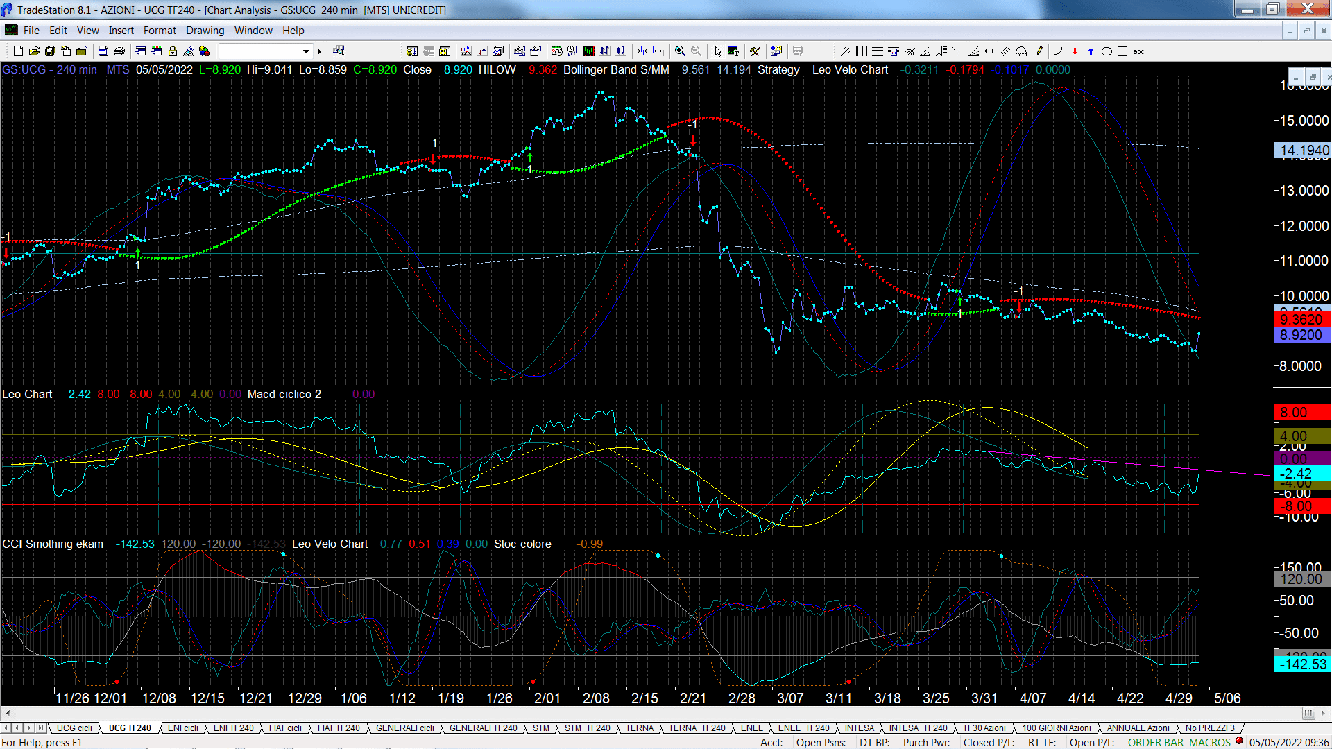The image size is (1332, 749).
Task: Select the pointer arrow tool
Action: click(x=717, y=51)
